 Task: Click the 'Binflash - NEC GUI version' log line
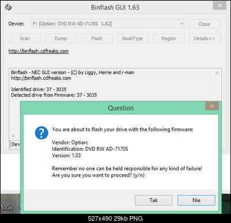[x=72, y=72]
